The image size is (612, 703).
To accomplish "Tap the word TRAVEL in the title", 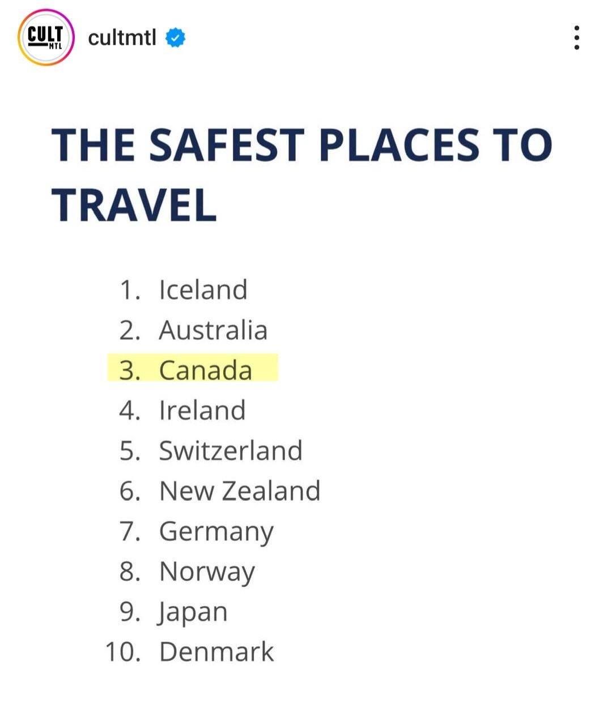I will (134, 205).
